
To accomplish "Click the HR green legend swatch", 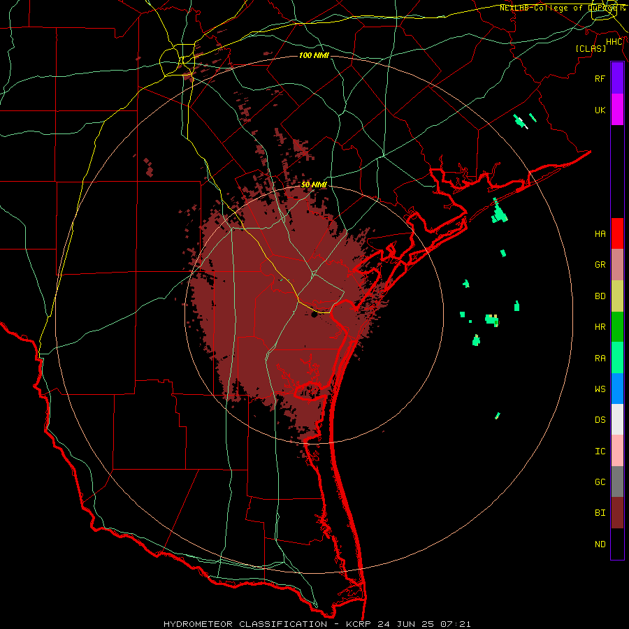I will 617,327.
